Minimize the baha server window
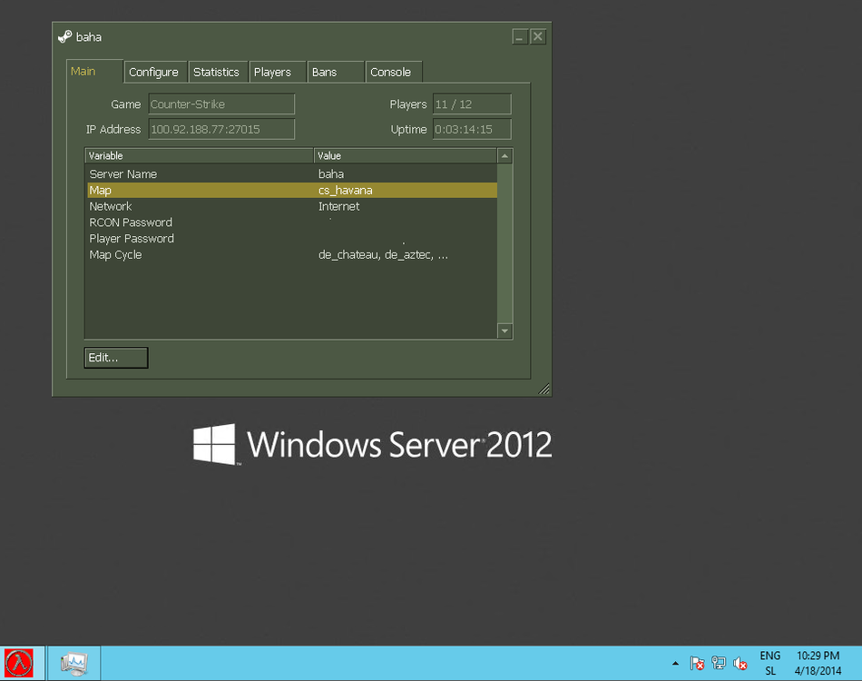This screenshot has width=862, height=681. pyautogui.click(x=520, y=37)
